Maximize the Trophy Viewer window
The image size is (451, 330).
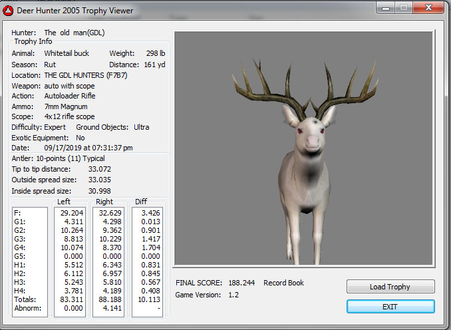[404, 9]
